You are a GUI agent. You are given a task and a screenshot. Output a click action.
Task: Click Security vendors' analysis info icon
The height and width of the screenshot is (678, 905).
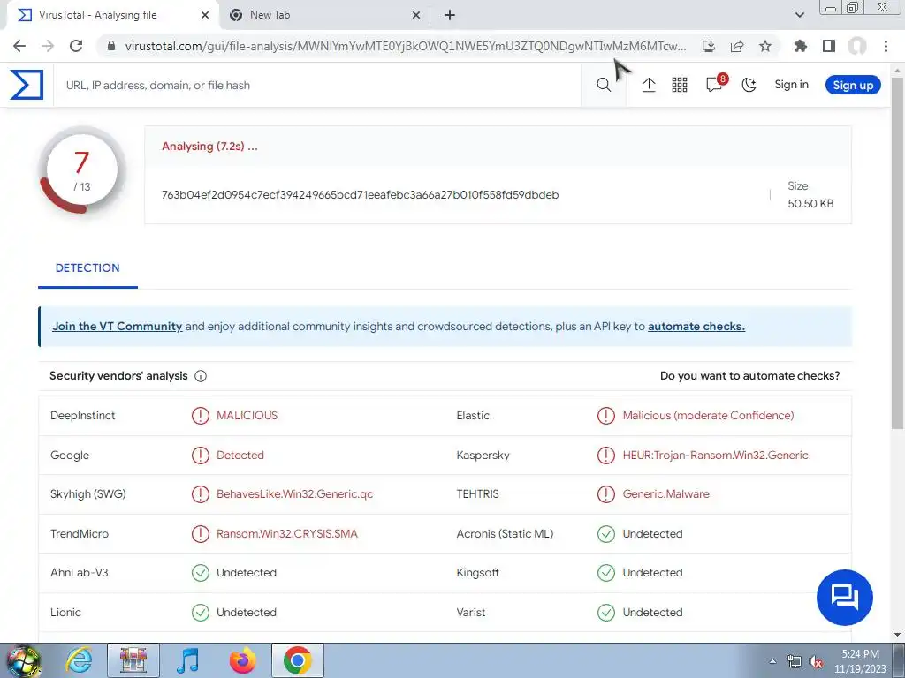(201, 376)
